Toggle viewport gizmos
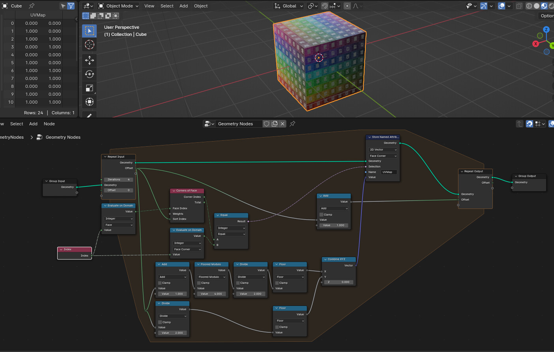Screen dimensions: 554x352 point(484,6)
